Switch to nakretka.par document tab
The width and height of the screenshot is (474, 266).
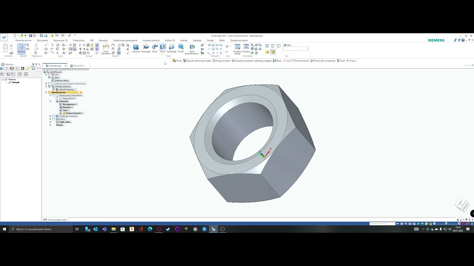tap(56, 66)
